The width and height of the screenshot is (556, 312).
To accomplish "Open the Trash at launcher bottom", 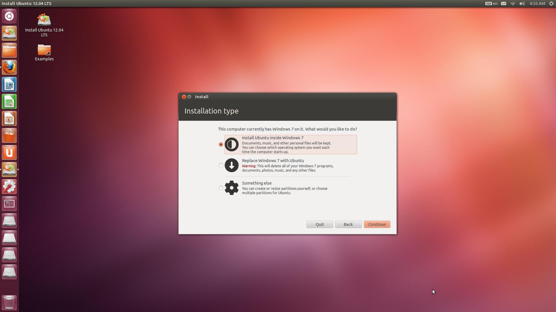I will pyautogui.click(x=9, y=302).
